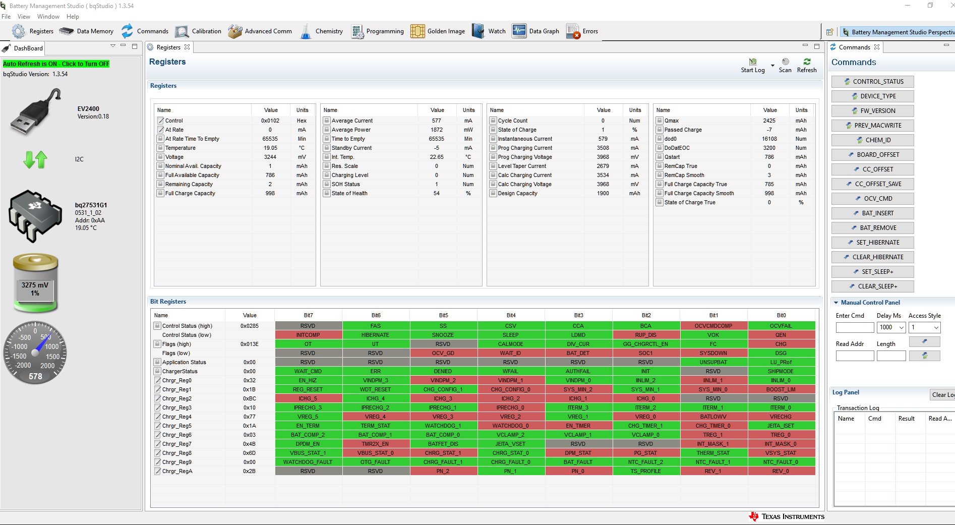Click the I2C communication arrows icon
955x525 pixels.
pos(35,159)
